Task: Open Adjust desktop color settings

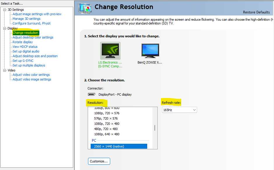Action: pyautogui.click(x=33, y=37)
